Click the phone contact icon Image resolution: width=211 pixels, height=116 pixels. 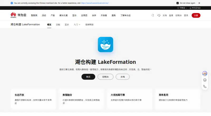pyautogui.click(x=205, y=86)
